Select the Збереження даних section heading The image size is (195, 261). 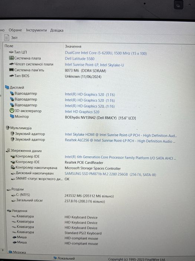26,151
